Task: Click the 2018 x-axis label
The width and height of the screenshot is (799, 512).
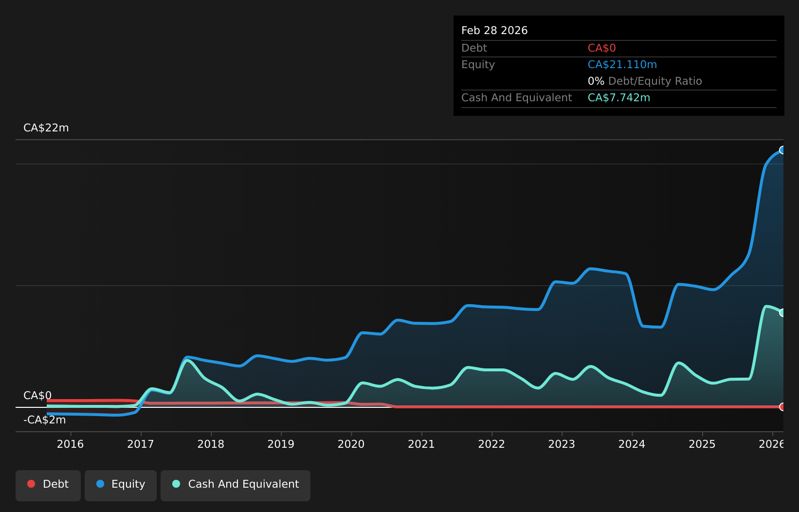Action: coord(211,444)
